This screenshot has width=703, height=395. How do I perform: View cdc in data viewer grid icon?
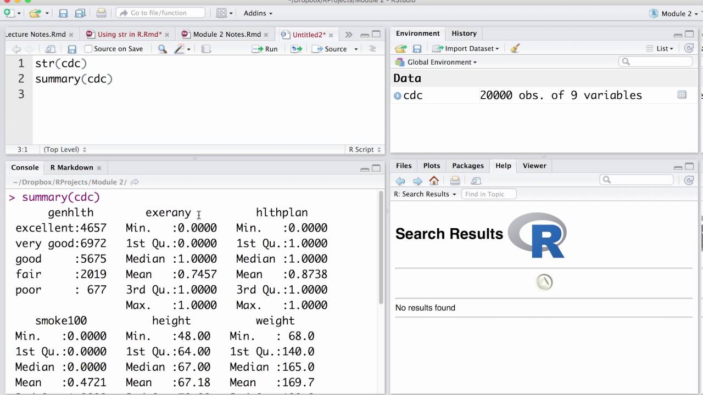(x=682, y=95)
